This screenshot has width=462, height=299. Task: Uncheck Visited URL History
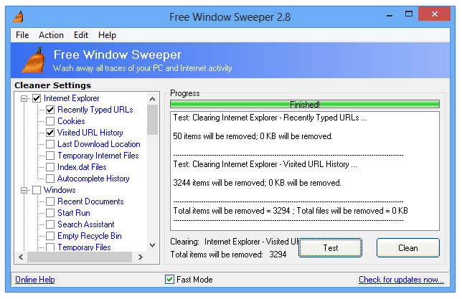coord(50,133)
